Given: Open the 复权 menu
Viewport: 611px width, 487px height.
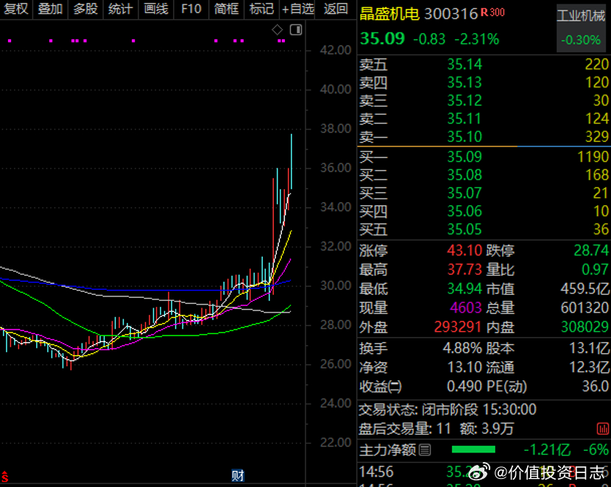Looking at the screenshot, I should click(x=16, y=9).
